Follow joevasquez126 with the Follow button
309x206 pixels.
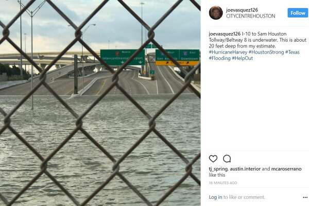(x=298, y=13)
